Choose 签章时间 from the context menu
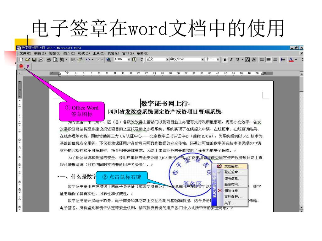 tap(232, 185)
